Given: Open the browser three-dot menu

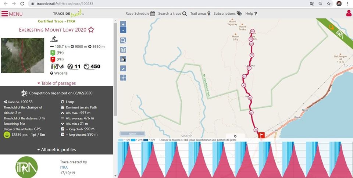Looking at the screenshot, I should 348,4.
